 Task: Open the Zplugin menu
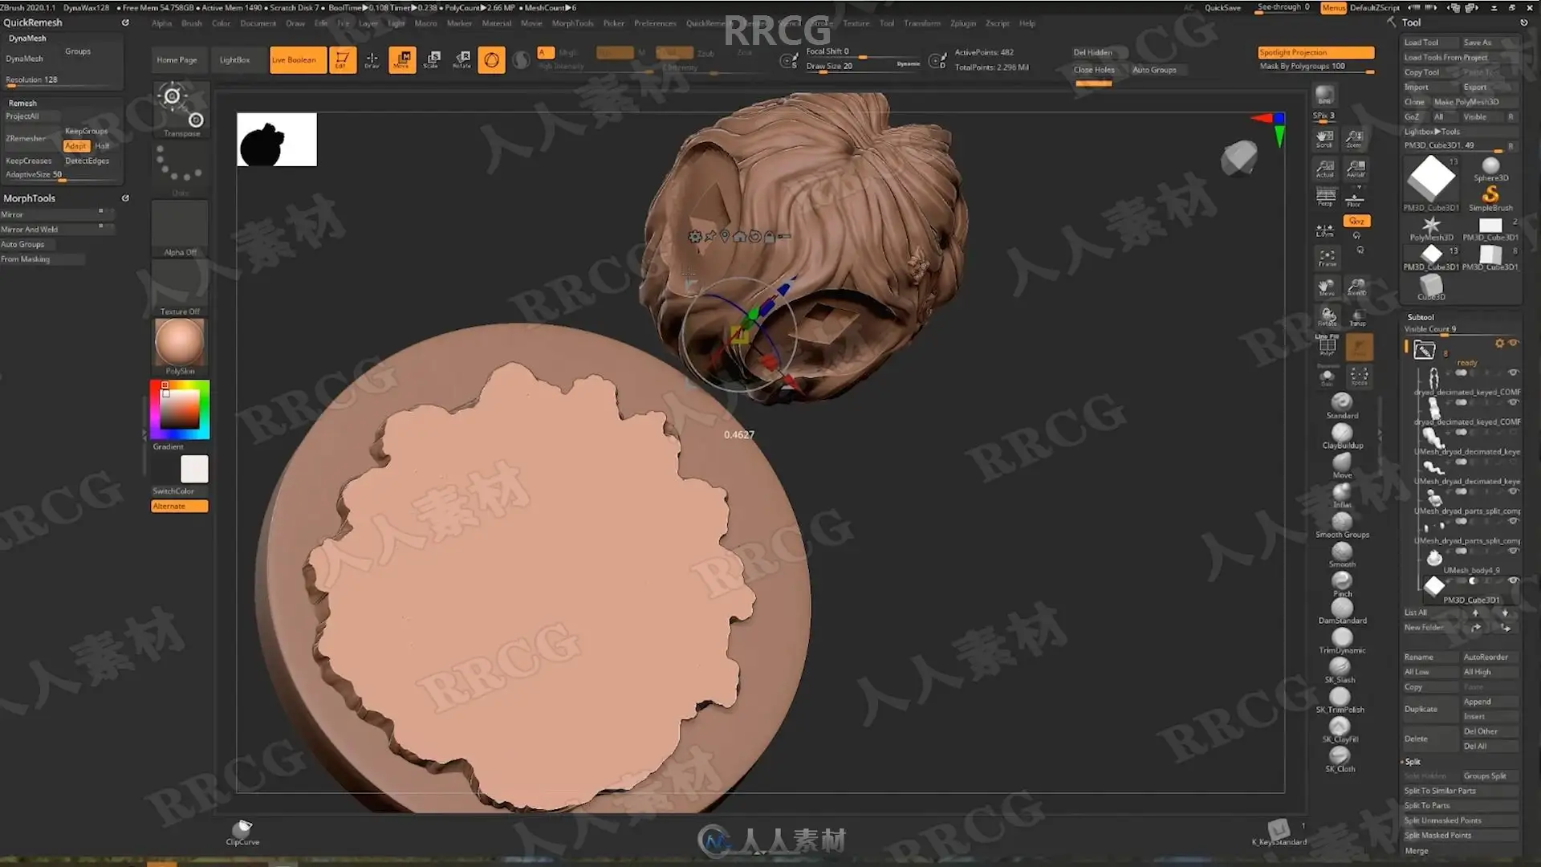(963, 23)
